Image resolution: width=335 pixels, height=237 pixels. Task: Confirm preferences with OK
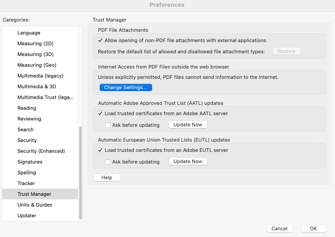(314, 228)
